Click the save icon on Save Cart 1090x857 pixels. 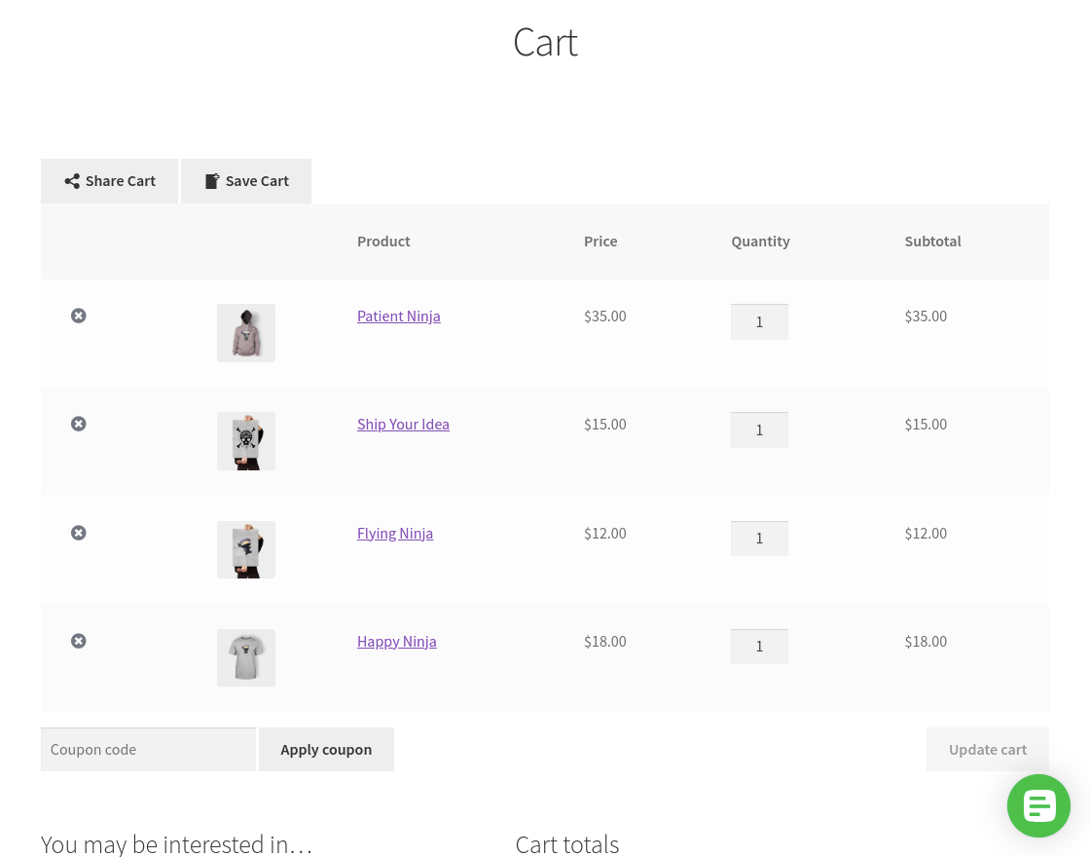tap(212, 180)
